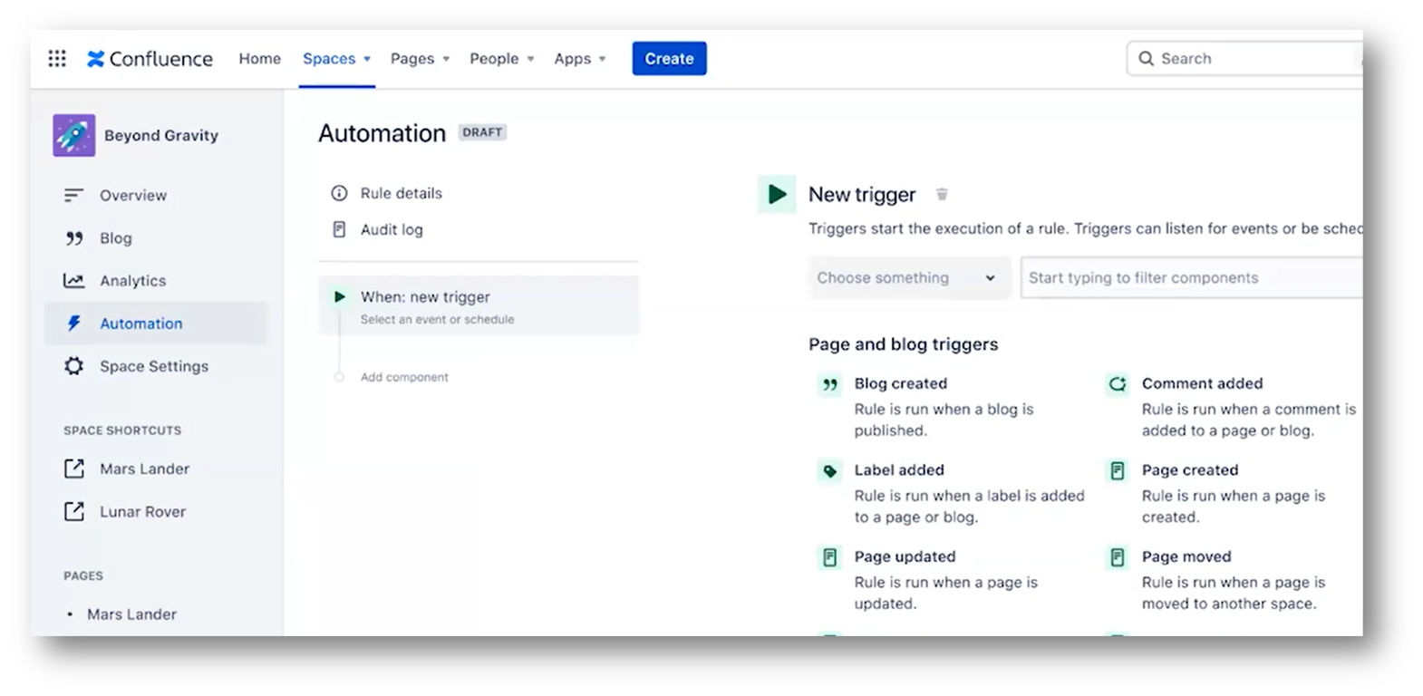This screenshot has width=1423, height=696.
Task: Click the Space Settings gear icon
Action: pyautogui.click(x=73, y=366)
